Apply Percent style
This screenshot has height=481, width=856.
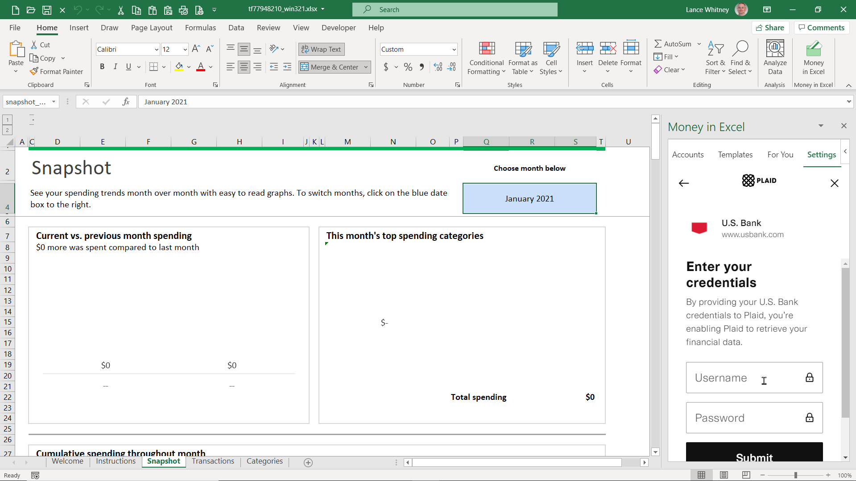click(x=408, y=67)
